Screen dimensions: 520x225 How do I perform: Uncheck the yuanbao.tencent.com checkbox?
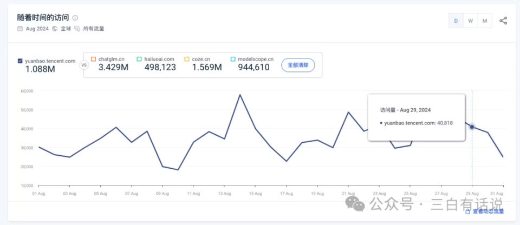point(20,61)
